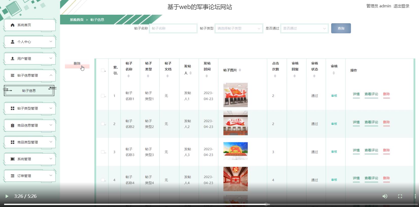Expand 个人中心 menu chevron
The image size is (419, 207).
51,42
